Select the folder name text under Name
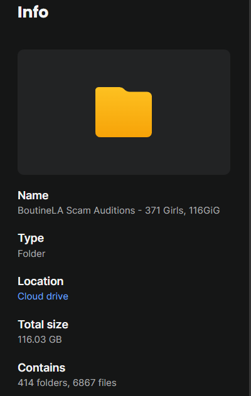 coord(119,211)
